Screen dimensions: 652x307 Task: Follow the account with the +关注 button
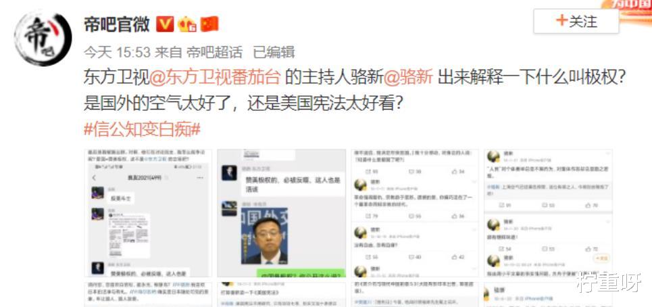click(576, 21)
